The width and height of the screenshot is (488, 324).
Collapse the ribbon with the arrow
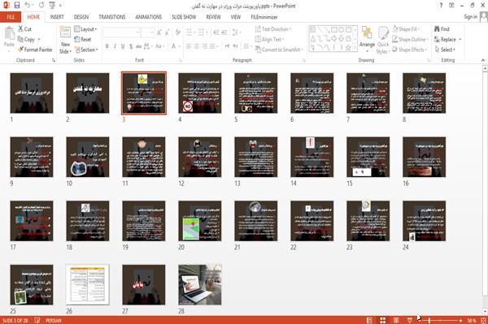tap(483, 60)
